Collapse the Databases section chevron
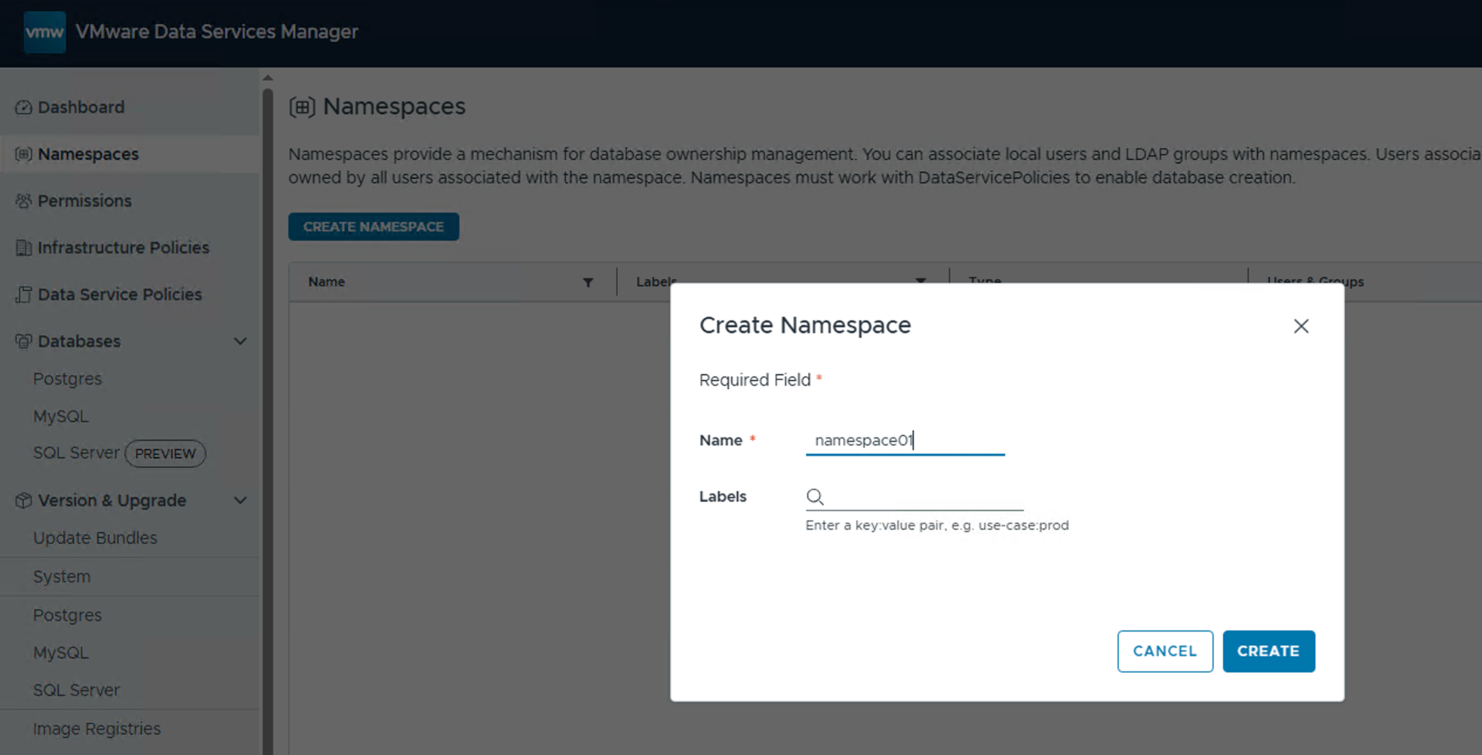This screenshot has width=1482, height=755. click(240, 341)
